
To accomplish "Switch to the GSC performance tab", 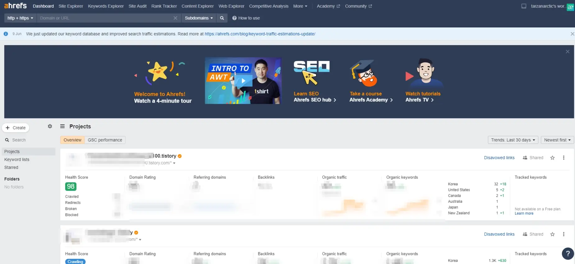I will pos(105,140).
